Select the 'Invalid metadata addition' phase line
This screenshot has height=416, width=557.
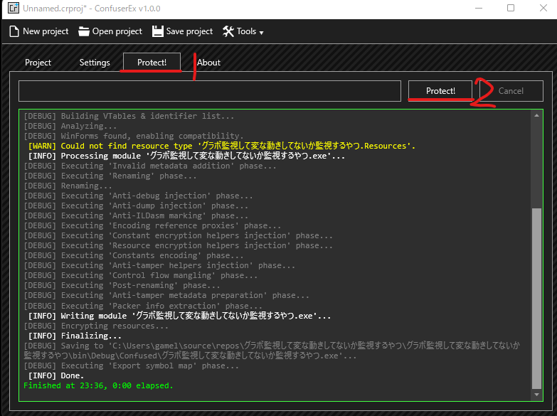point(150,166)
